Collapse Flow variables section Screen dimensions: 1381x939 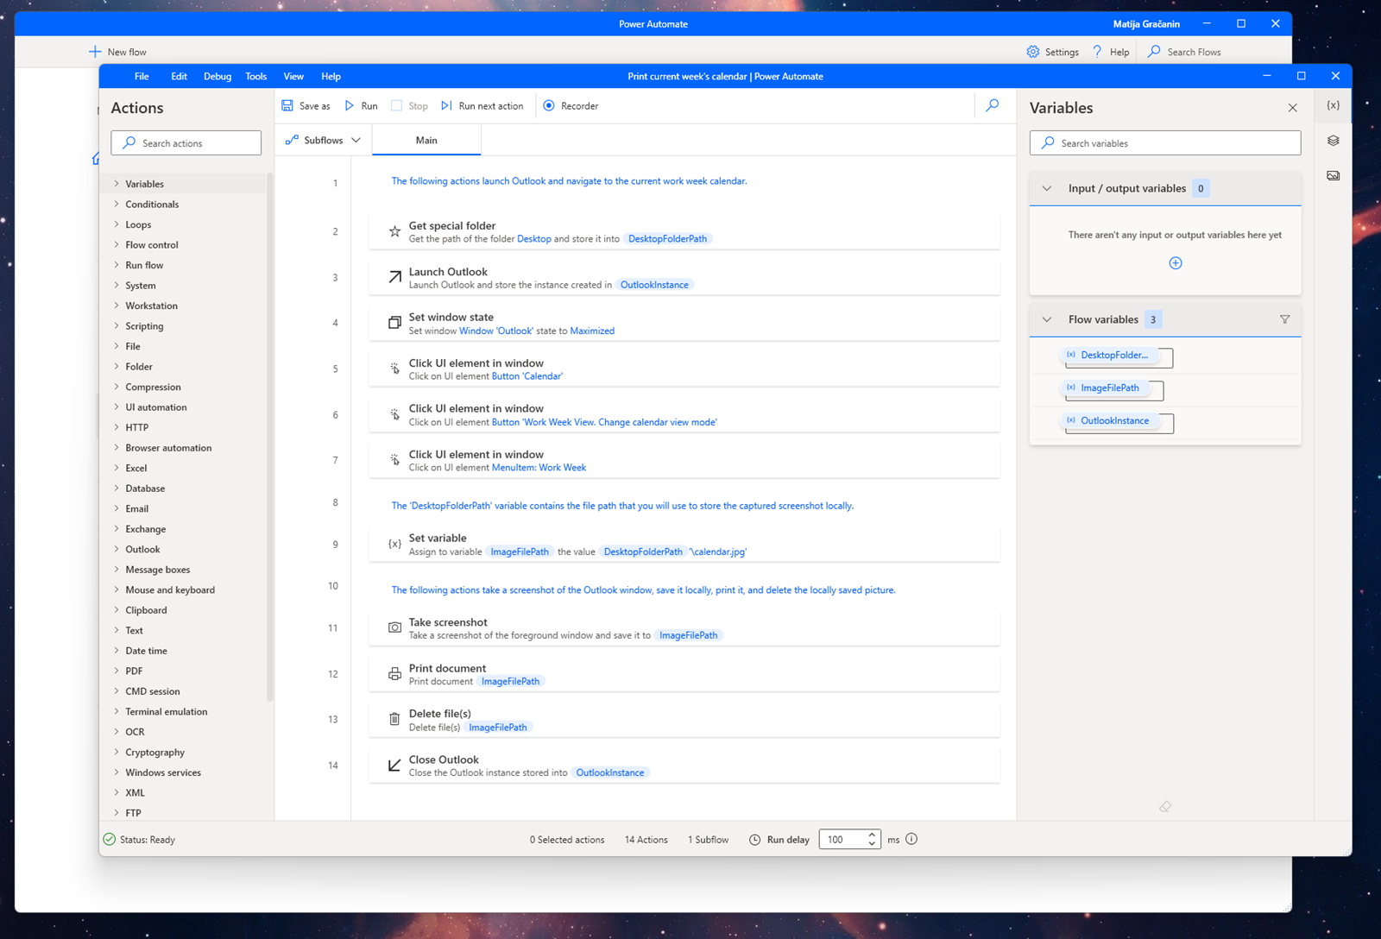pyautogui.click(x=1047, y=319)
